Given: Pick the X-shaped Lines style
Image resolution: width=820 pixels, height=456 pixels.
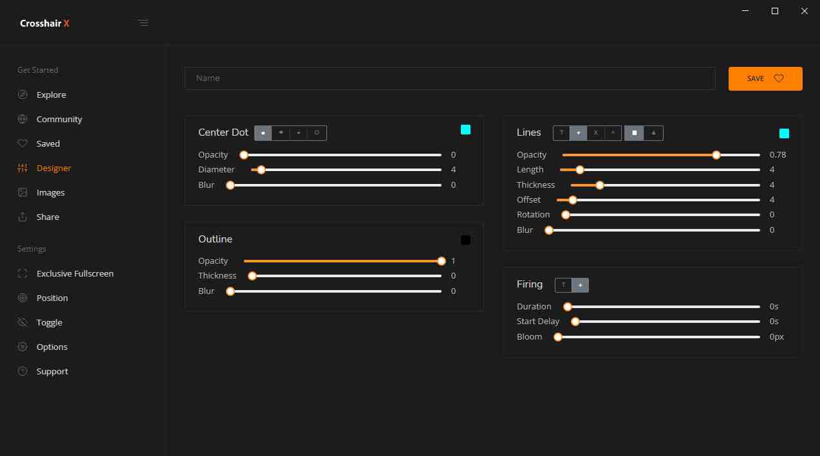Looking at the screenshot, I should pos(595,133).
